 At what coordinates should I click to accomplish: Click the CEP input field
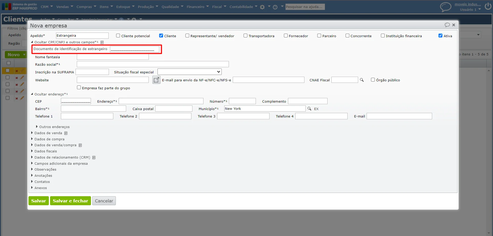coord(76,101)
